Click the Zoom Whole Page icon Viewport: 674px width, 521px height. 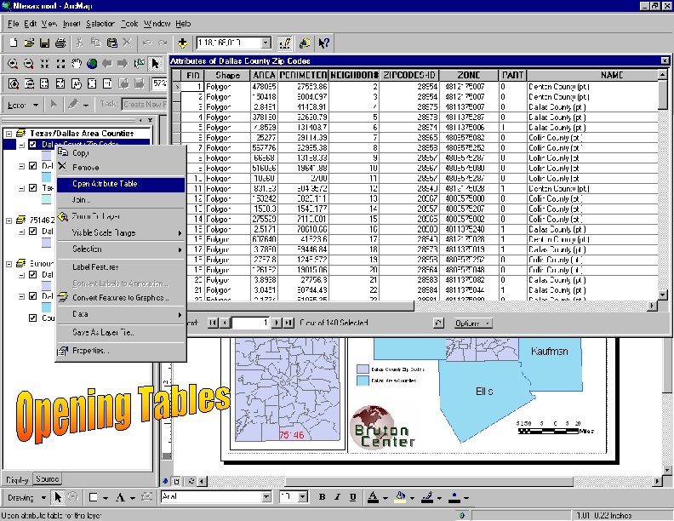(x=92, y=83)
